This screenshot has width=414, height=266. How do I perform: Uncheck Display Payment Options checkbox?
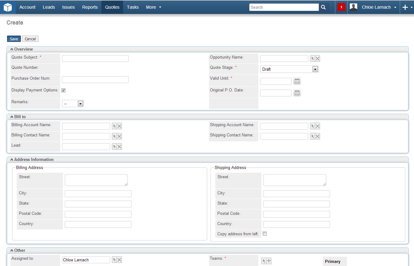tap(63, 91)
